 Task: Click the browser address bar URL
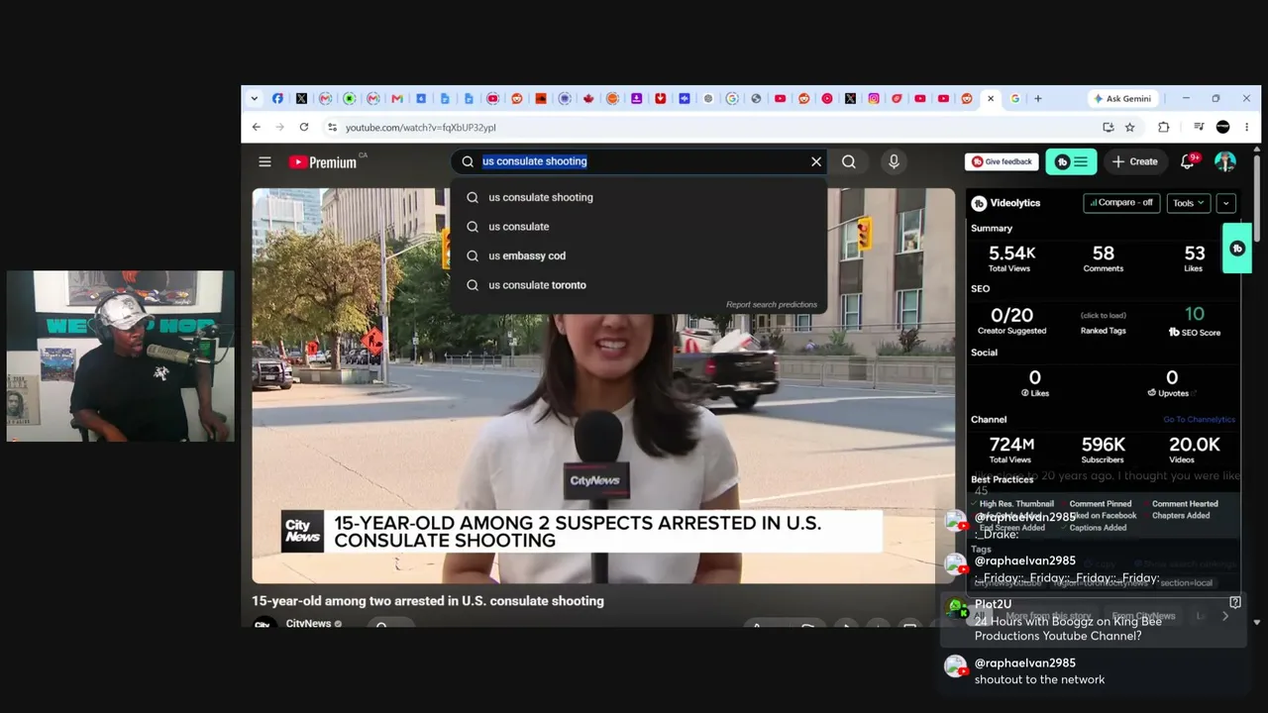pos(421,127)
